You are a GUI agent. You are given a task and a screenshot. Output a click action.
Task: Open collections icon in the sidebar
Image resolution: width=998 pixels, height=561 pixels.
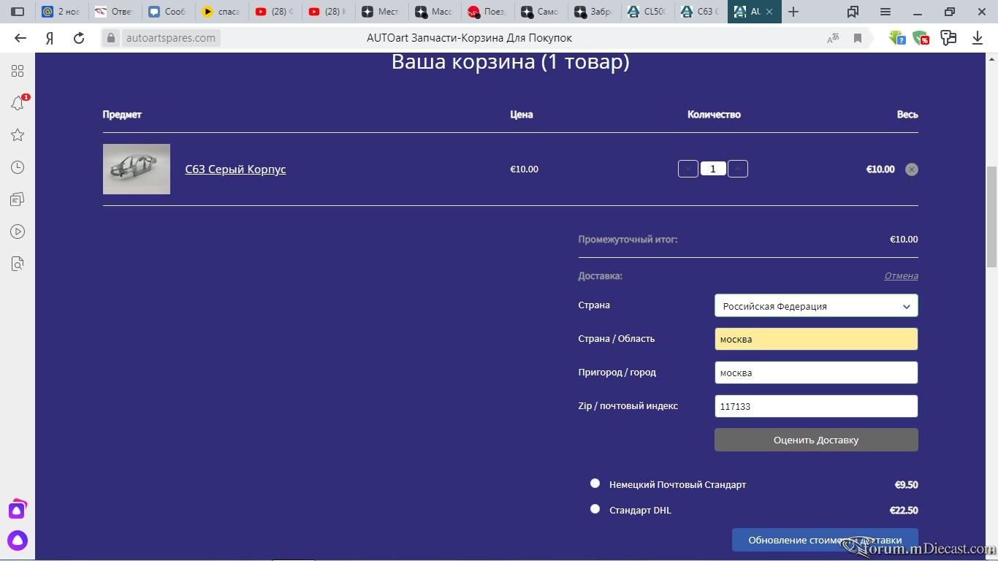point(18,199)
